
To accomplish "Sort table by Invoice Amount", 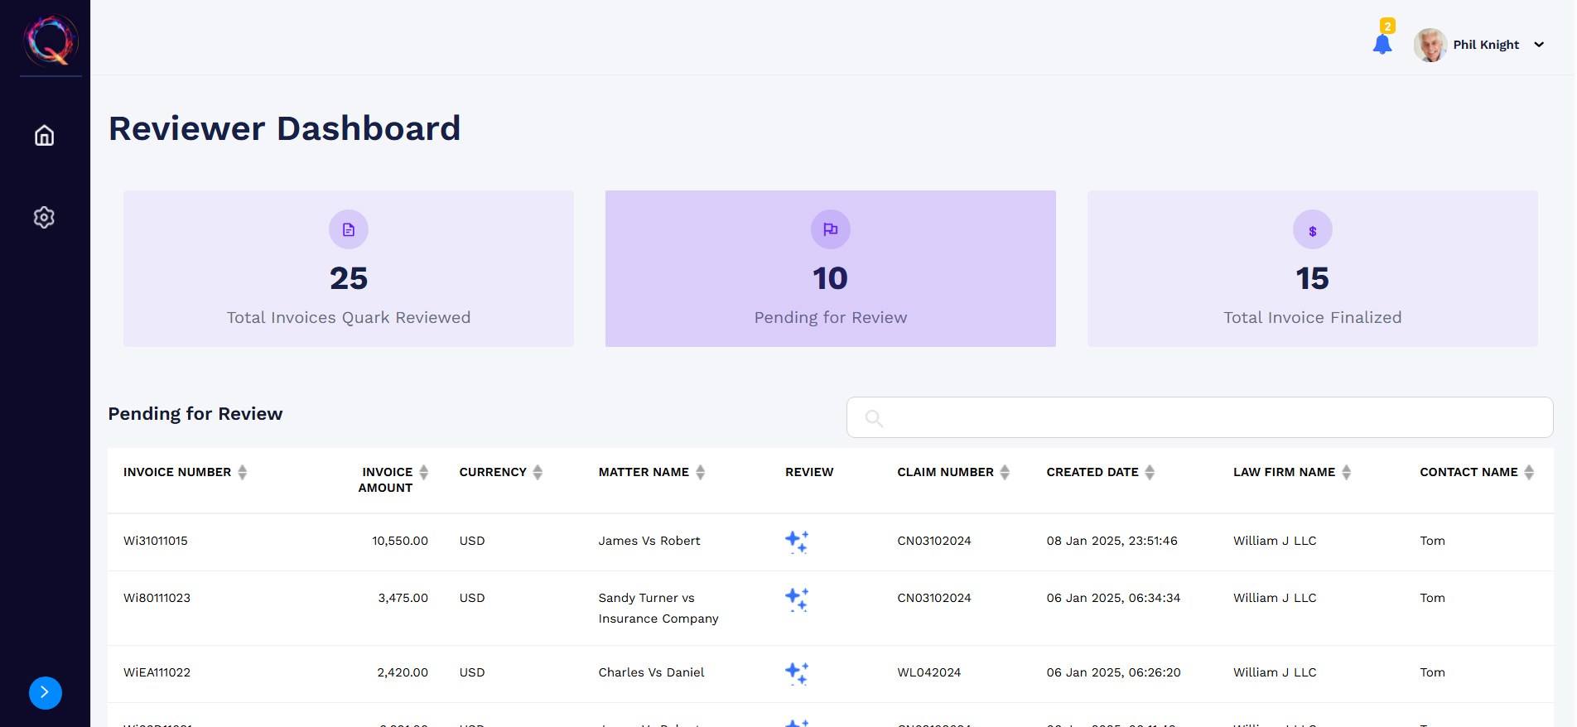I will coord(423,472).
